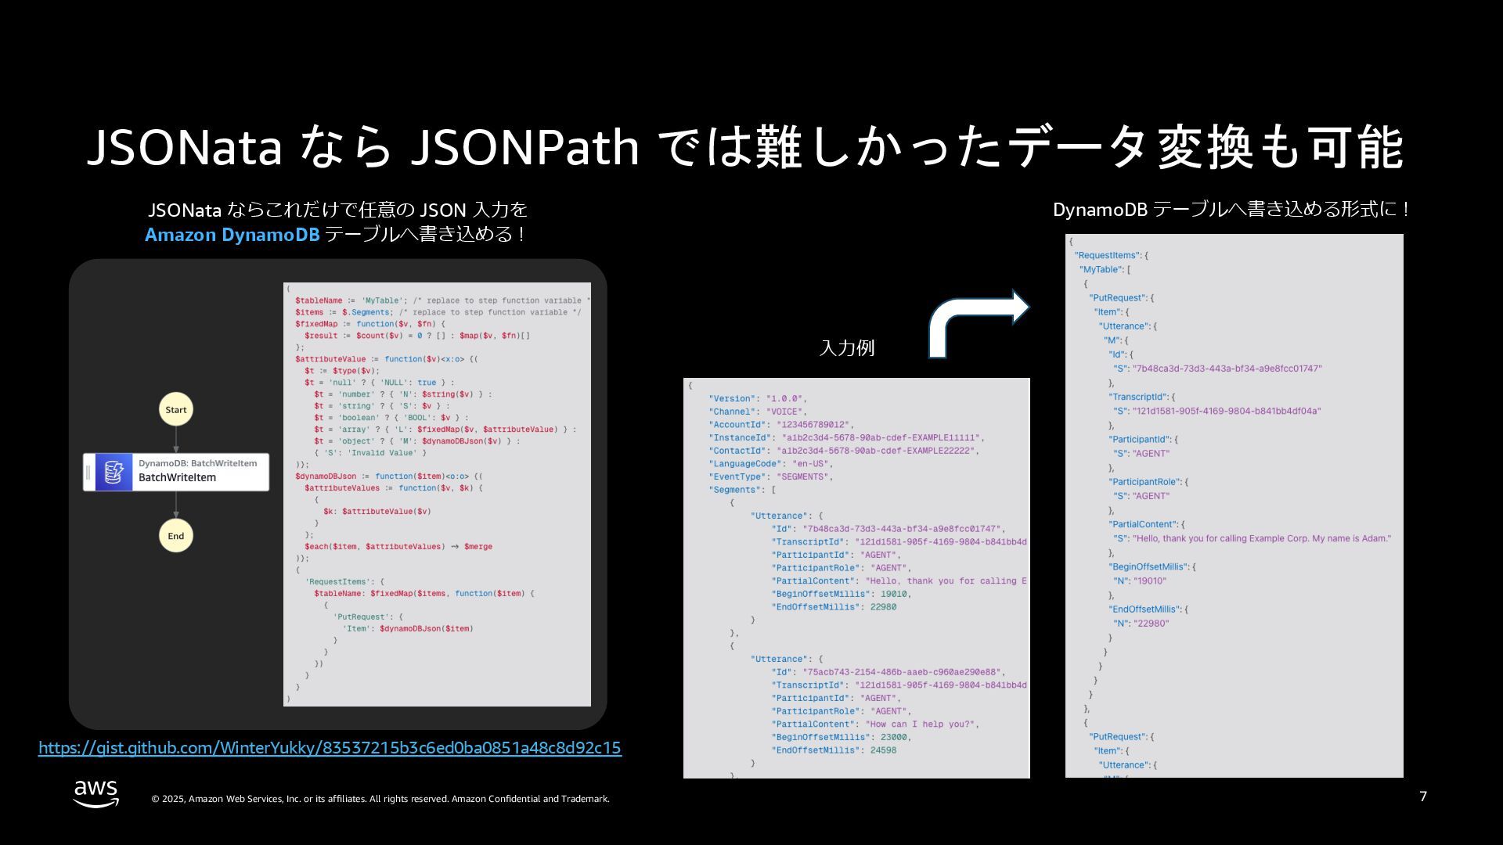Click the 'RequestItems' key in JSONata code
Image resolution: width=1503 pixels, height=845 pixels.
[x=337, y=582]
